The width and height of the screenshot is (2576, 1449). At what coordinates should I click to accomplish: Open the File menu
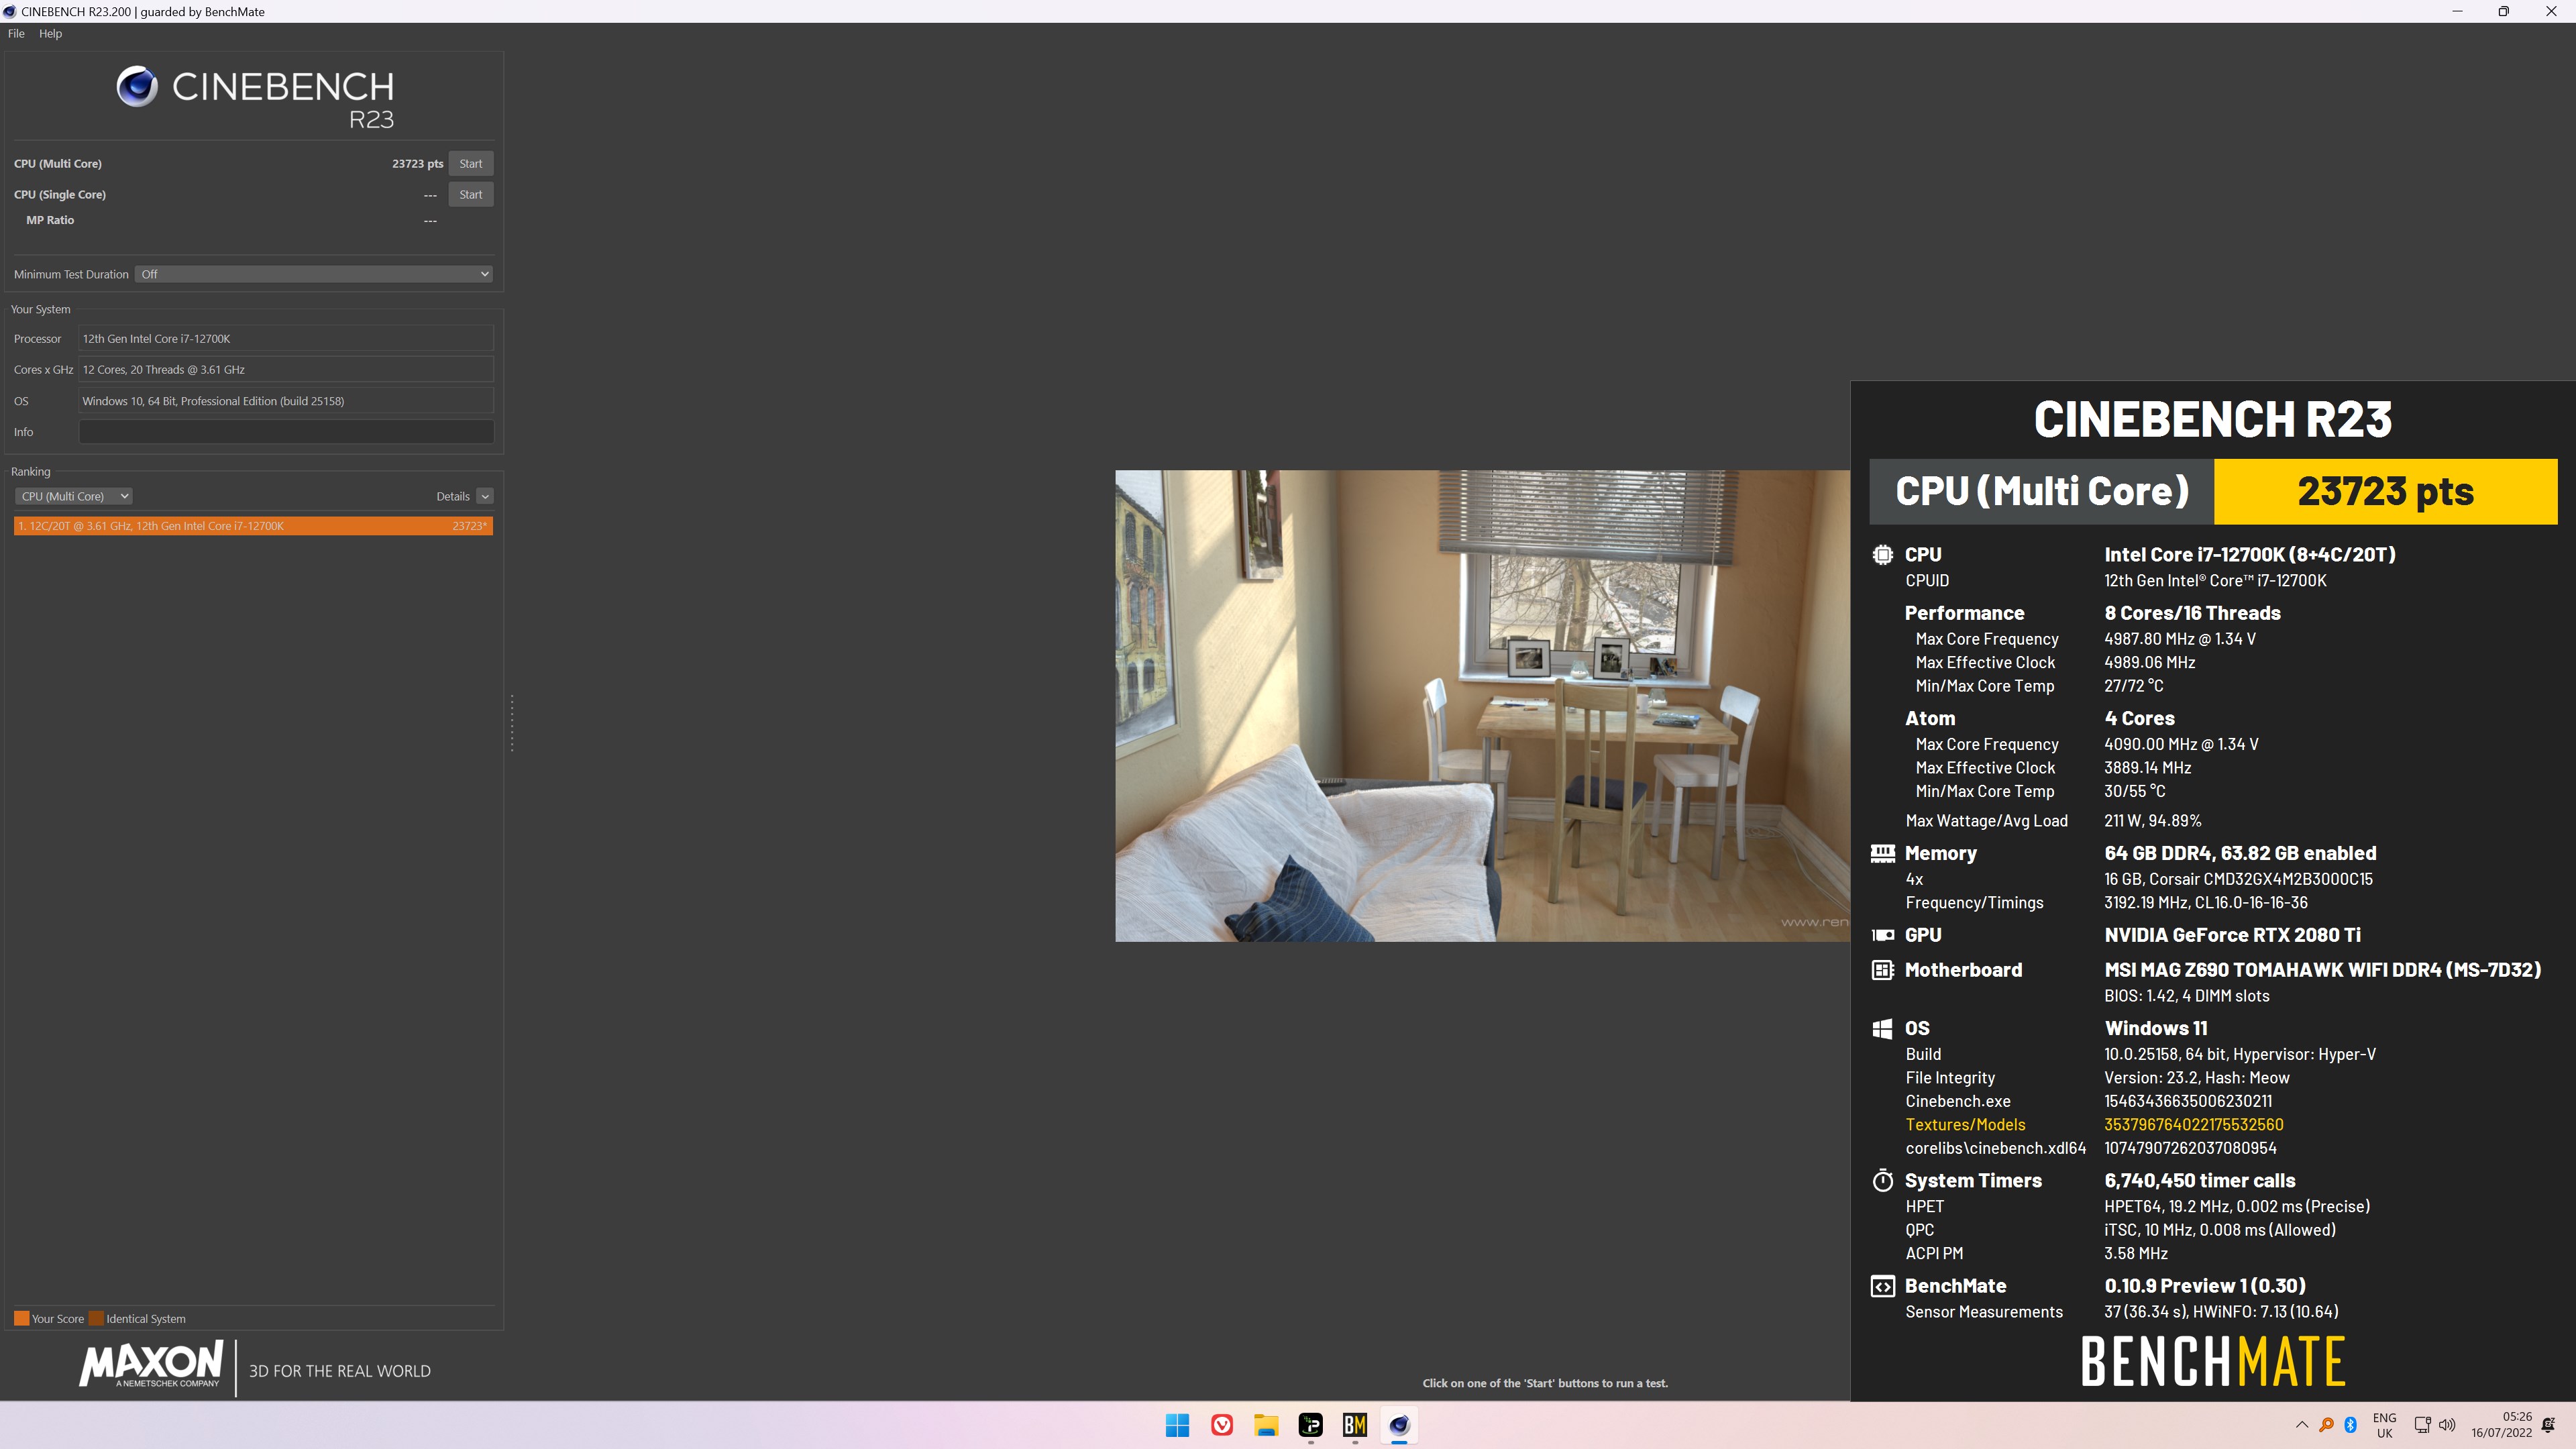click(16, 33)
